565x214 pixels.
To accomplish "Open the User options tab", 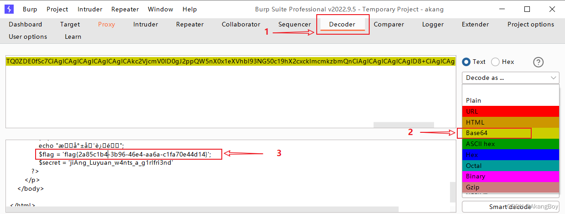I will pyautogui.click(x=28, y=37).
